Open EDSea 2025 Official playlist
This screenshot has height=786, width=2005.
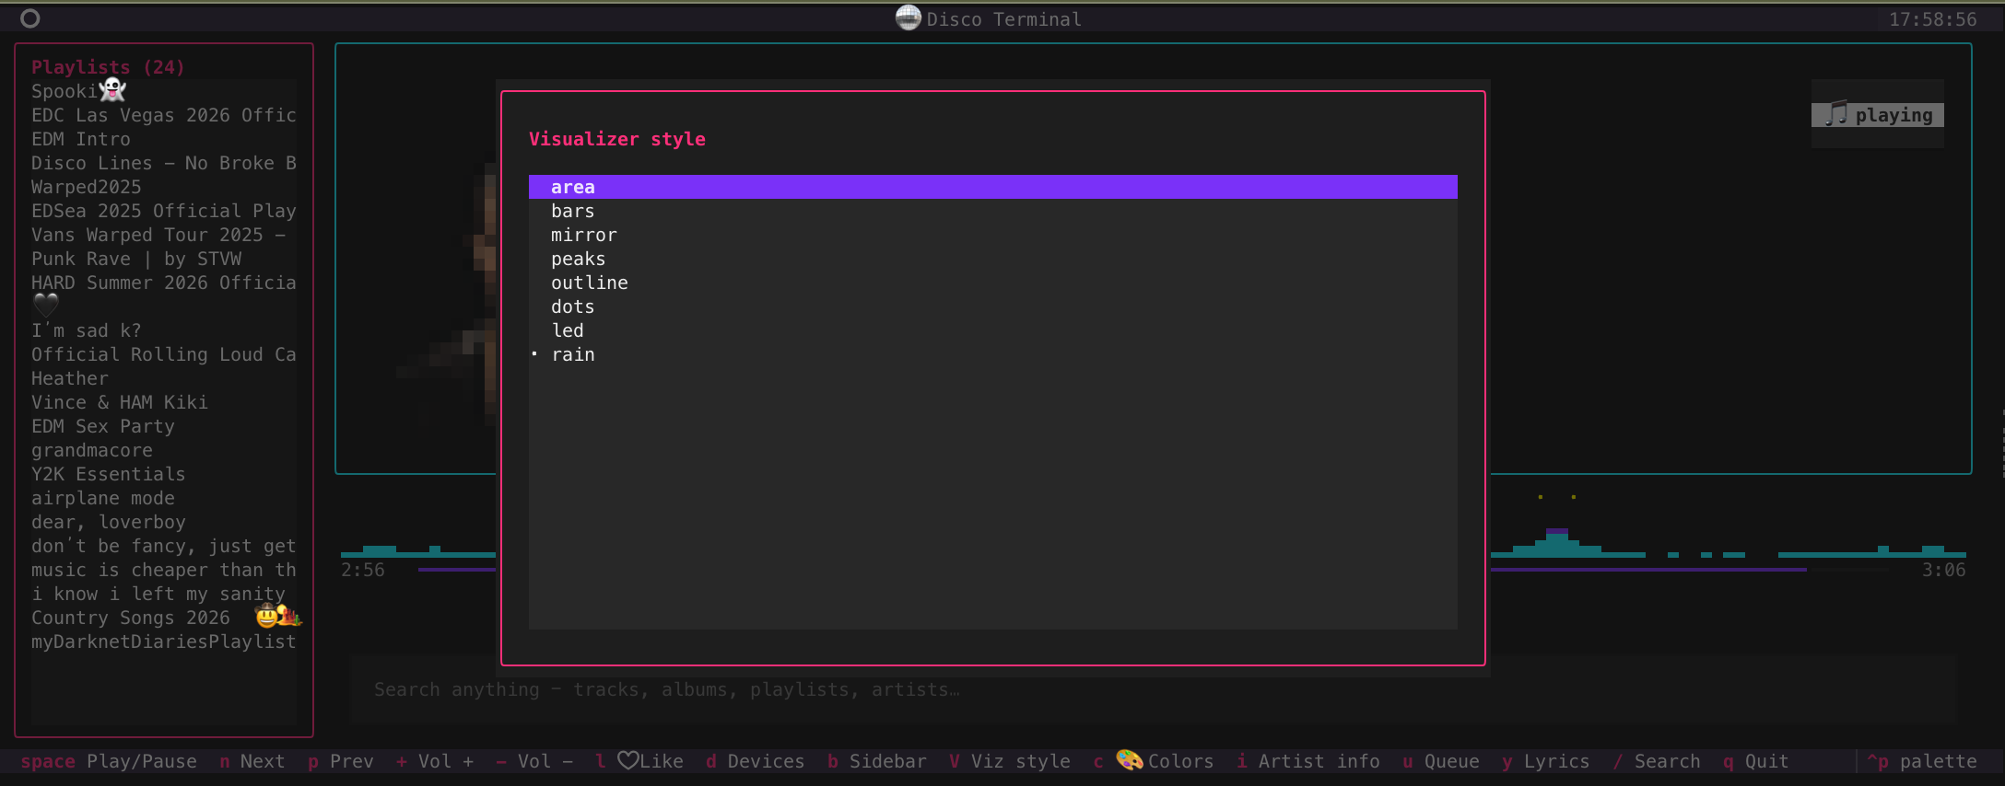pos(164,211)
